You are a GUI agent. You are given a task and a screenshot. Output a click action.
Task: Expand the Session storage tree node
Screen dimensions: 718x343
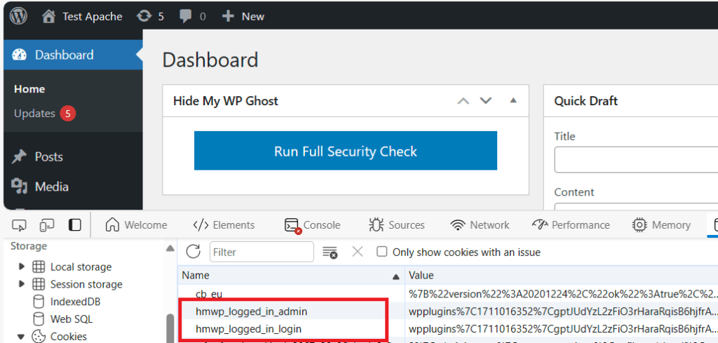(21, 284)
